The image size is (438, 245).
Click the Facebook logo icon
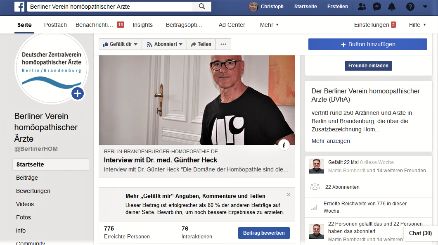coord(19,7)
